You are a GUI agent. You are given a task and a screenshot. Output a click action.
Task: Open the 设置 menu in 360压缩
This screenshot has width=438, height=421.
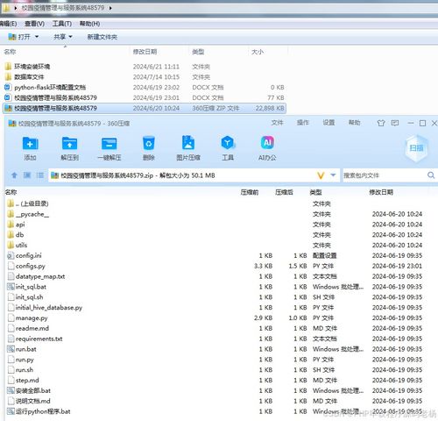coord(328,123)
